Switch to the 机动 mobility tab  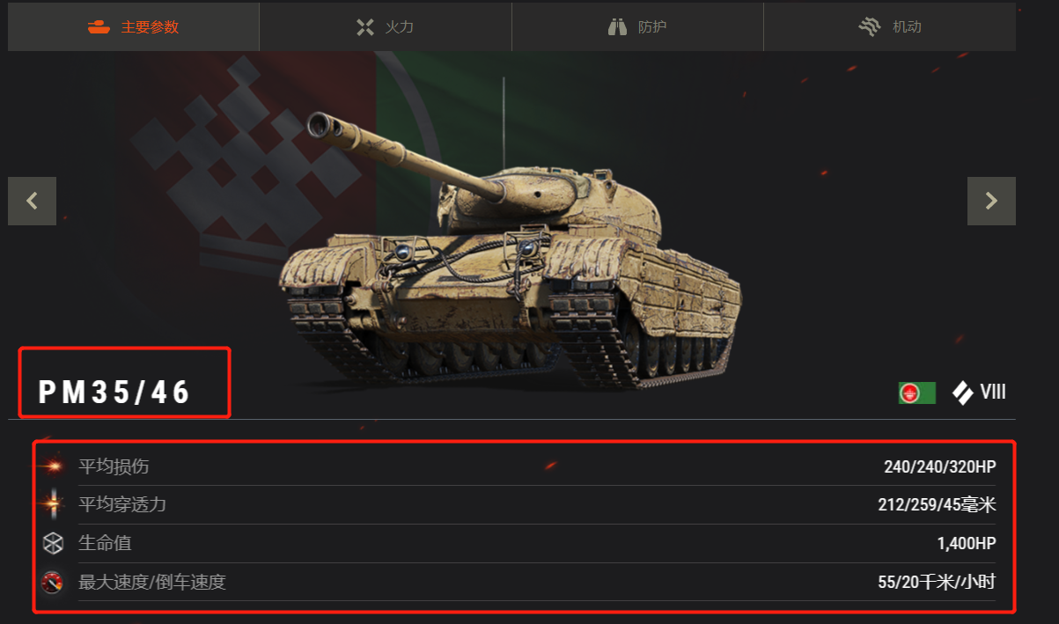coord(890,26)
